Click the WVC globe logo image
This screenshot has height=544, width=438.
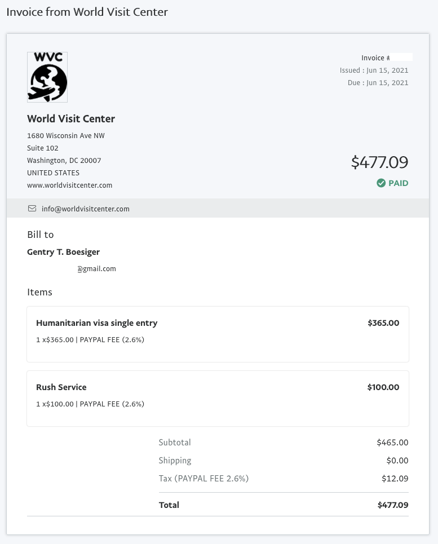pyautogui.click(x=47, y=77)
